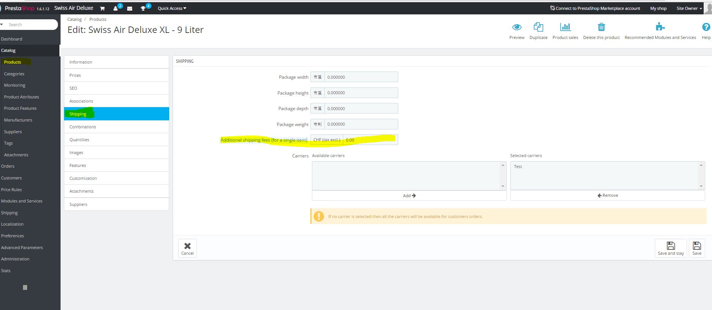
Task: Click the Preview eye icon
Action: 517,27
